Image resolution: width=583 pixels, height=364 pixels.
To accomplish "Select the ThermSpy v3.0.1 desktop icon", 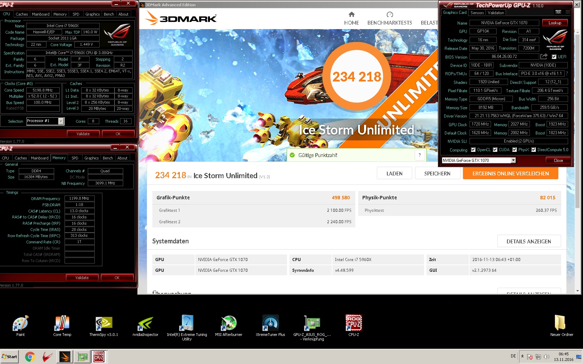I will tap(104, 326).
